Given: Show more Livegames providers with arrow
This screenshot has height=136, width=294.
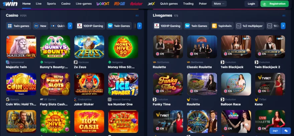Looking at the screenshot, I should coord(283,26).
